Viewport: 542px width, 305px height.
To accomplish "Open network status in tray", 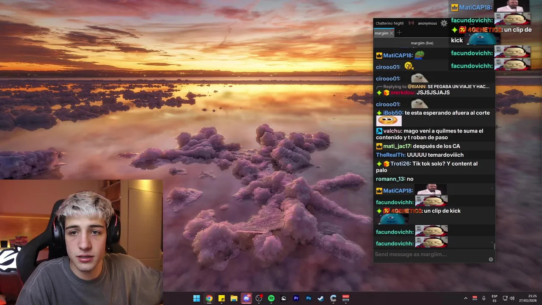I will (x=505, y=298).
